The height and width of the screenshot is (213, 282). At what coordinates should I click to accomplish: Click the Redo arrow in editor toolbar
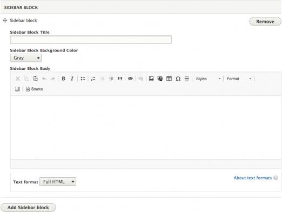pyautogui.click(x=53, y=79)
